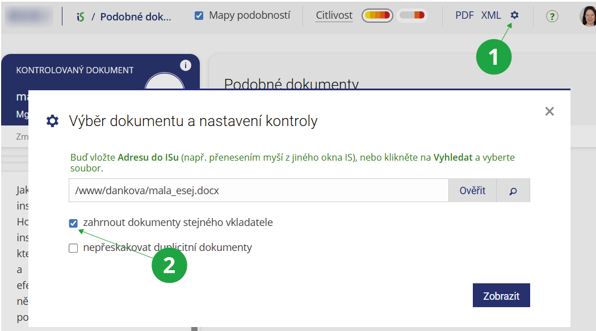Uncheck zahrnout dokumenty stejného vkladatele
The height and width of the screenshot is (331, 596).
(73, 223)
